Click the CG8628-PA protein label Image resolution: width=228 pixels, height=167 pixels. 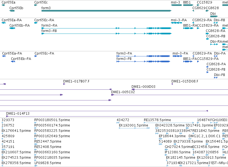(x=216, y=64)
